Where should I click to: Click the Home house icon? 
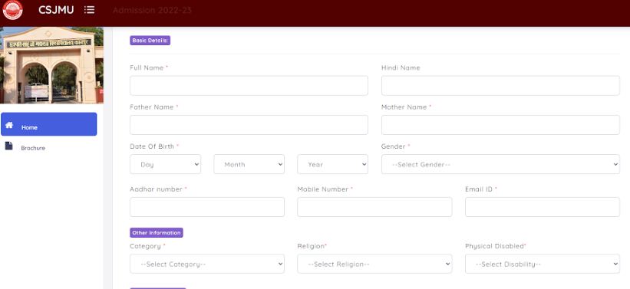(9, 124)
